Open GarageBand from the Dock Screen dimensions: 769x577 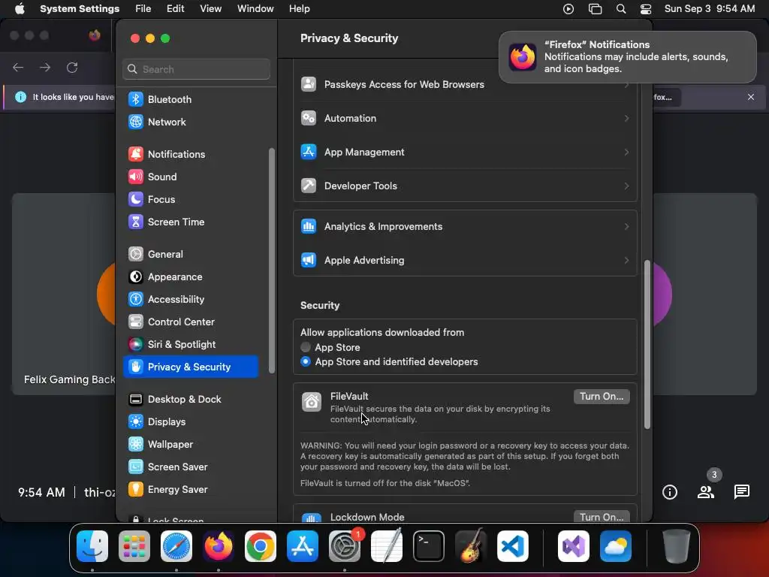471,546
